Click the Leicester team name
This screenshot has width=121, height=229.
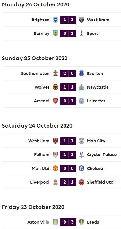96,101
